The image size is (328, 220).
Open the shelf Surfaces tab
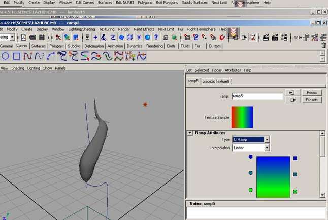(x=38, y=46)
